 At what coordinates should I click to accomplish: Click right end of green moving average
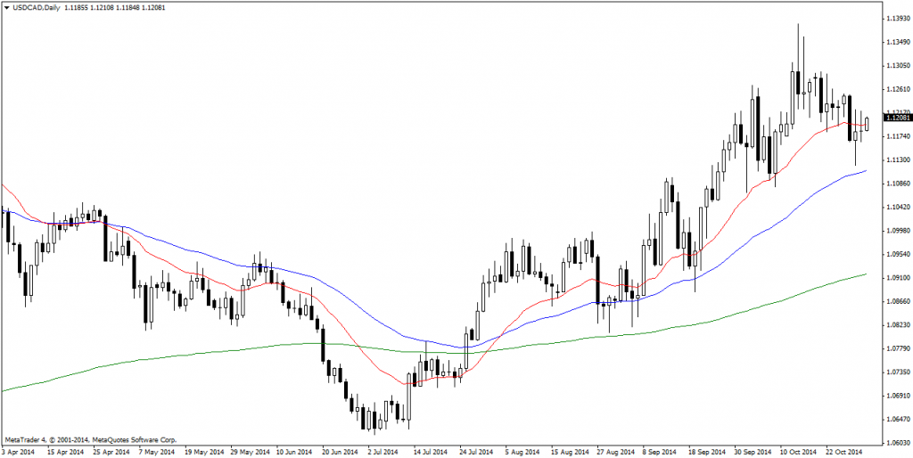865,274
